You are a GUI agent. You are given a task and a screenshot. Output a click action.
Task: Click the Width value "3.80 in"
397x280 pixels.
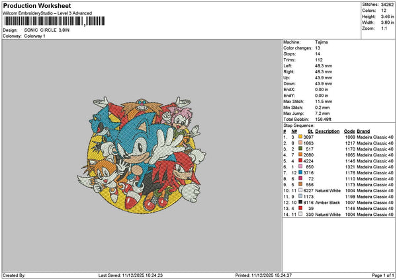pos(387,22)
